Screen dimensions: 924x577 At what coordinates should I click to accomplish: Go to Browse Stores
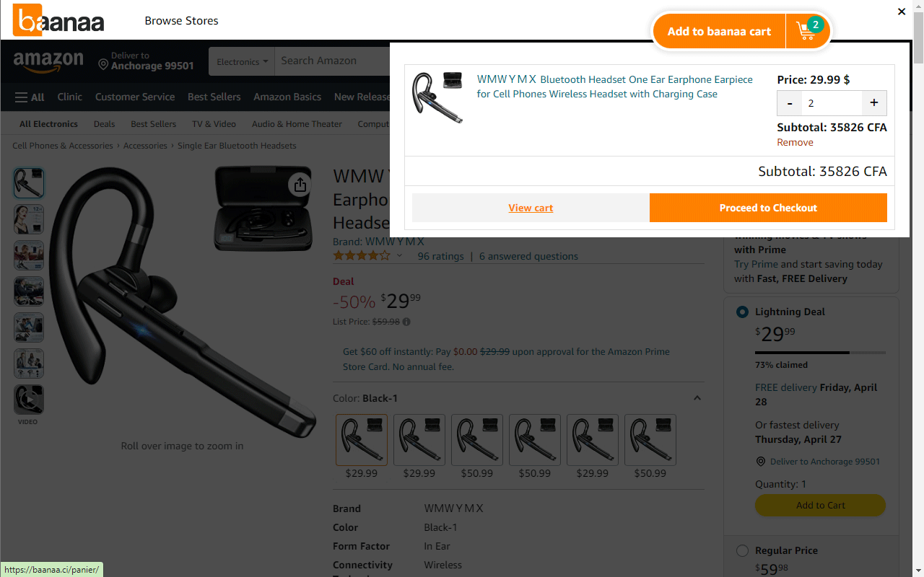[181, 21]
